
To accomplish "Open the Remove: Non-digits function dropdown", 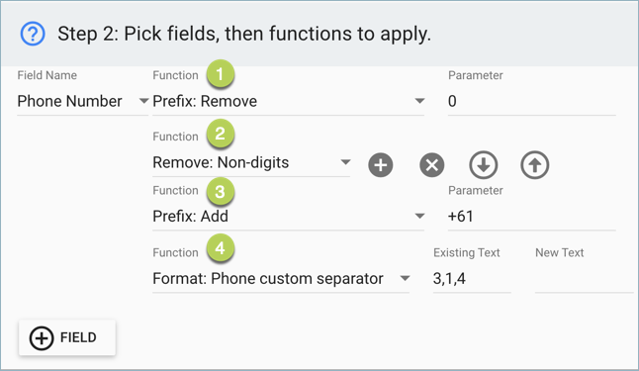I will point(251,162).
